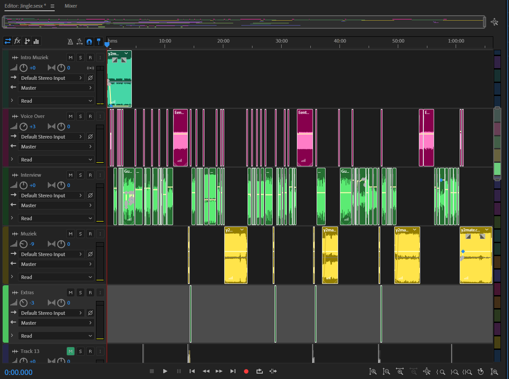Image resolution: width=509 pixels, height=379 pixels.
Task: Open Muziek Default Stereo Input dropdown
Action: (51, 254)
